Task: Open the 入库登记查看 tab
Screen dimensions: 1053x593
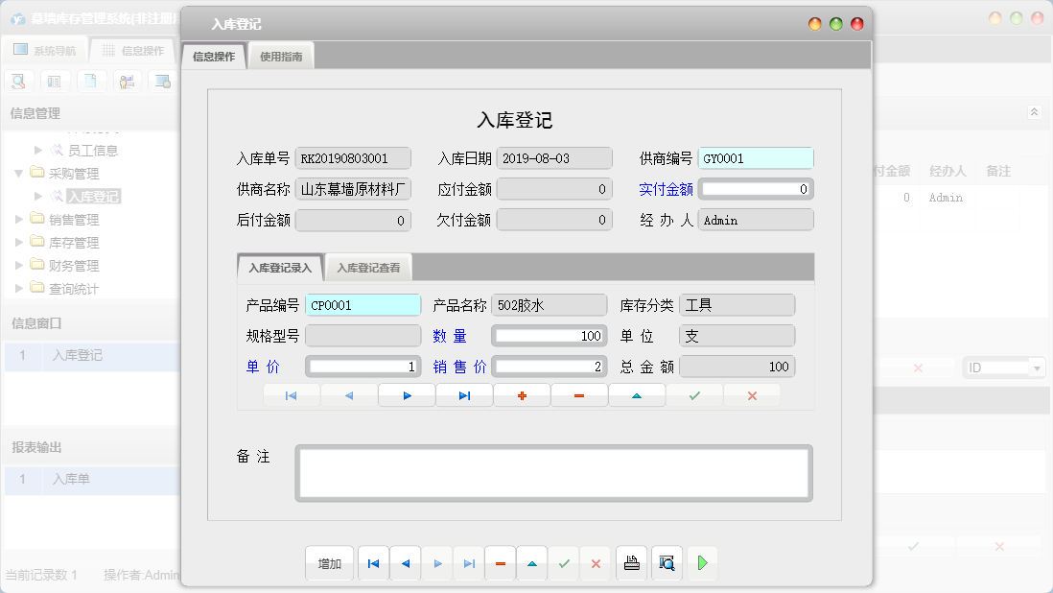Action: point(369,269)
